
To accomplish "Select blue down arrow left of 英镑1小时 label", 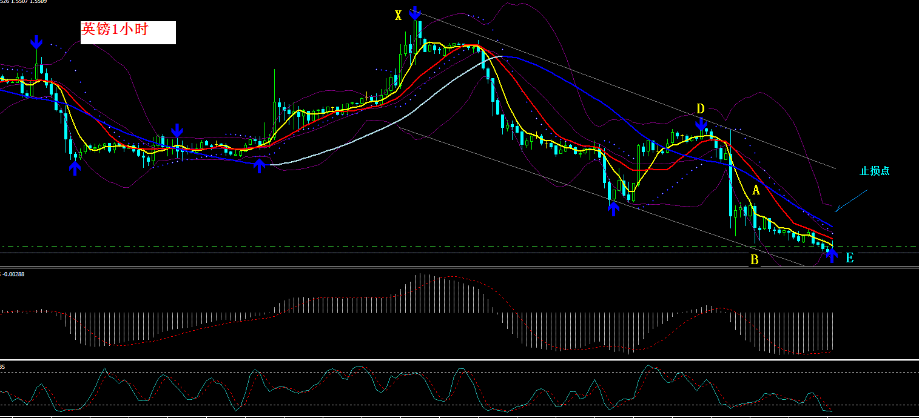I will click(36, 42).
